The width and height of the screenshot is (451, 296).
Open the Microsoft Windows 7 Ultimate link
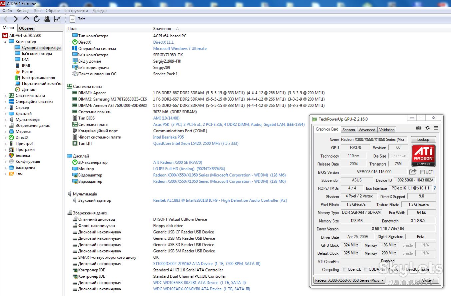tap(180, 49)
